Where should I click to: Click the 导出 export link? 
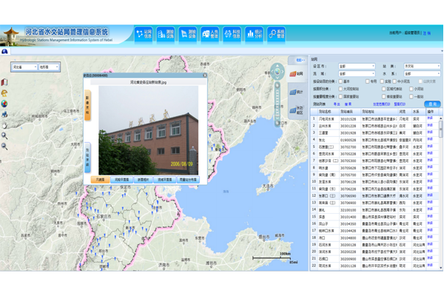coord(337,104)
